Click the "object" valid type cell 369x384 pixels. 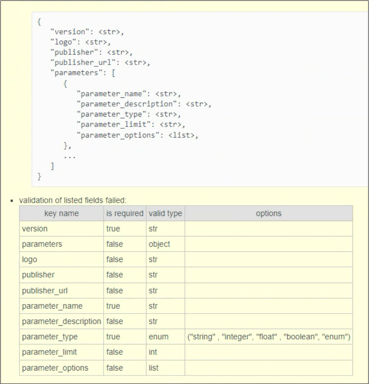[165, 244]
